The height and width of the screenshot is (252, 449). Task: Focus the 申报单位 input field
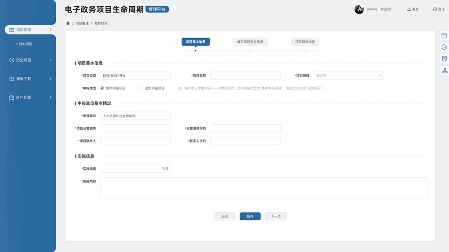(136, 116)
